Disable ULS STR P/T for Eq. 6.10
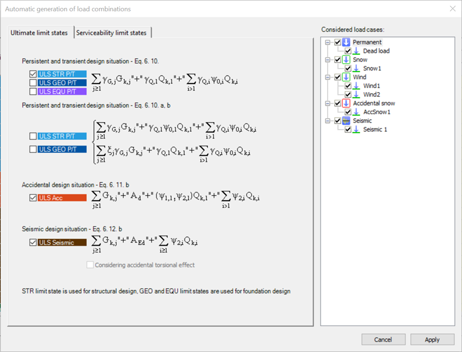The image size is (462, 352). 33,74
